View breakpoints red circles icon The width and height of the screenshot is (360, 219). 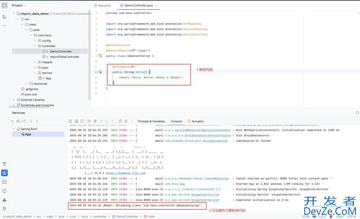120,121
